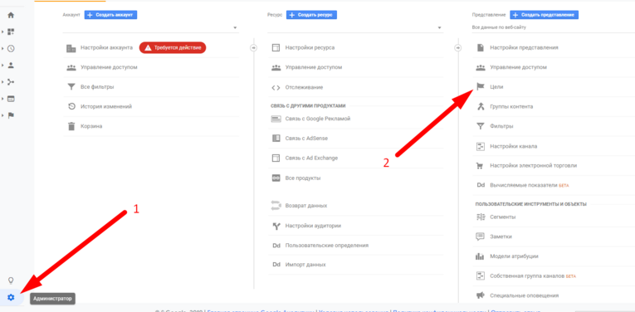Click the flag icon for 'Цели'
The height and width of the screenshot is (312, 635).
(481, 87)
